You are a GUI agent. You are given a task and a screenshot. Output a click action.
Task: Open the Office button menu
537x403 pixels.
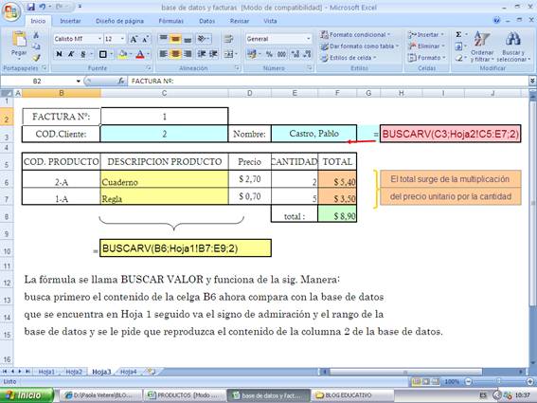[x=11, y=11]
